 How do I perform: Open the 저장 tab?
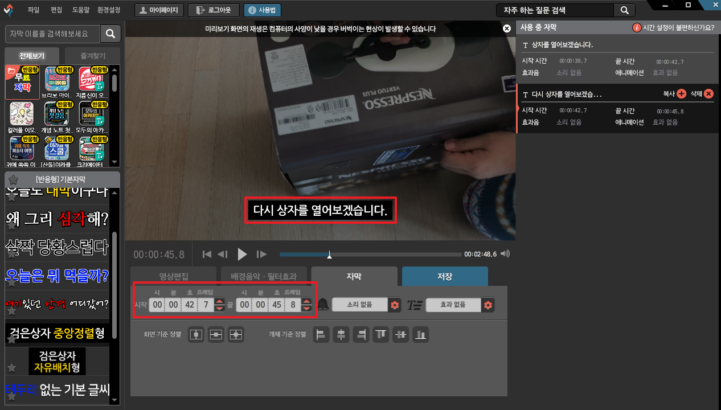point(445,276)
